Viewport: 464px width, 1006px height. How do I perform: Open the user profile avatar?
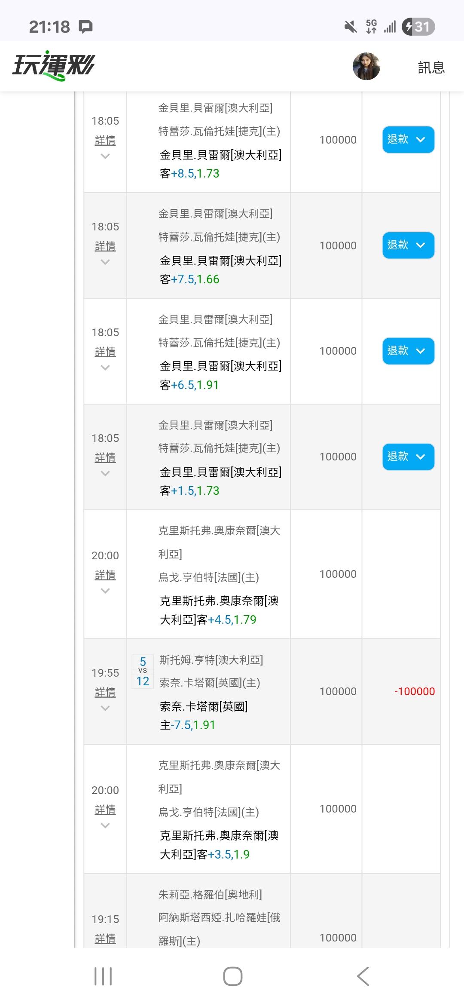pos(366,67)
